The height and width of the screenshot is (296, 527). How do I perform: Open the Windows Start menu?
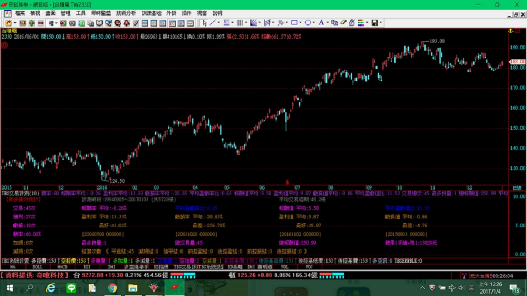(10, 288)
